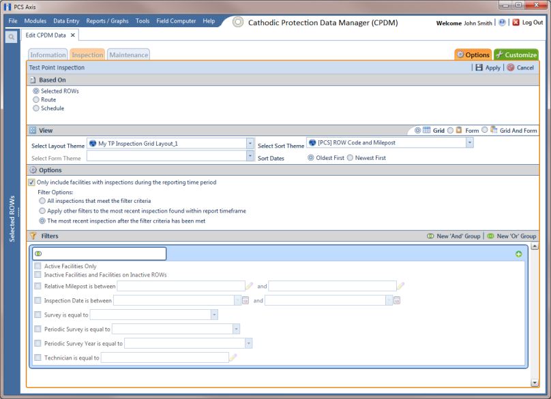Open second Inspection Date calendar icon
Image resolution: width=551 pixels, height=399 pixels.
point(397,300)
